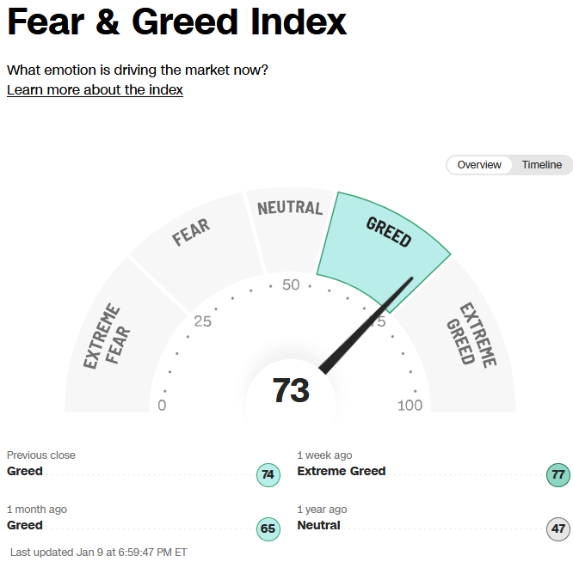
Task: Click the Last updated timestamp text
Action: coord(99,553)
